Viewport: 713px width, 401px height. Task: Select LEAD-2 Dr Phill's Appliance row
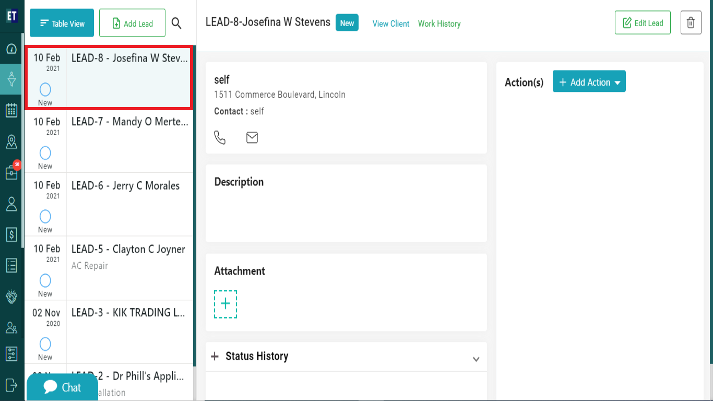[x=109, y=383]
